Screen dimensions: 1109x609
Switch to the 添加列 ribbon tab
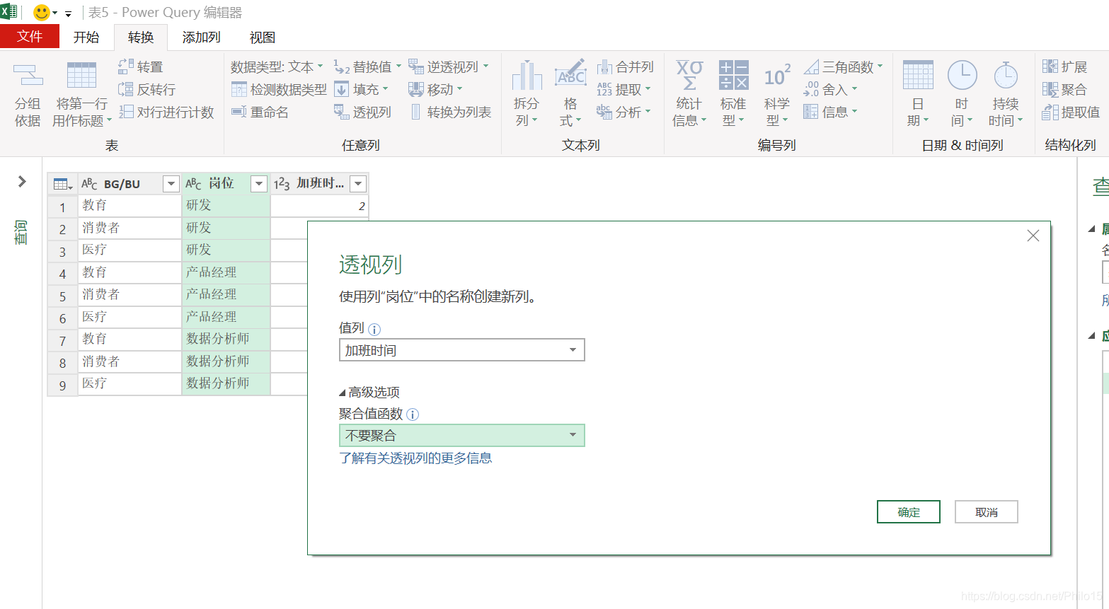pos(200,37)
